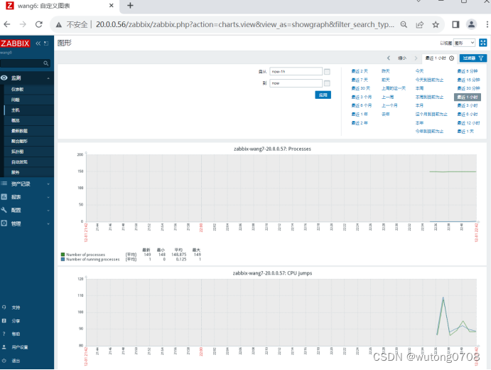Click the magnifier icon in the sidebar search box
This screenshot has width=491, height=370.
coord(45,63)
